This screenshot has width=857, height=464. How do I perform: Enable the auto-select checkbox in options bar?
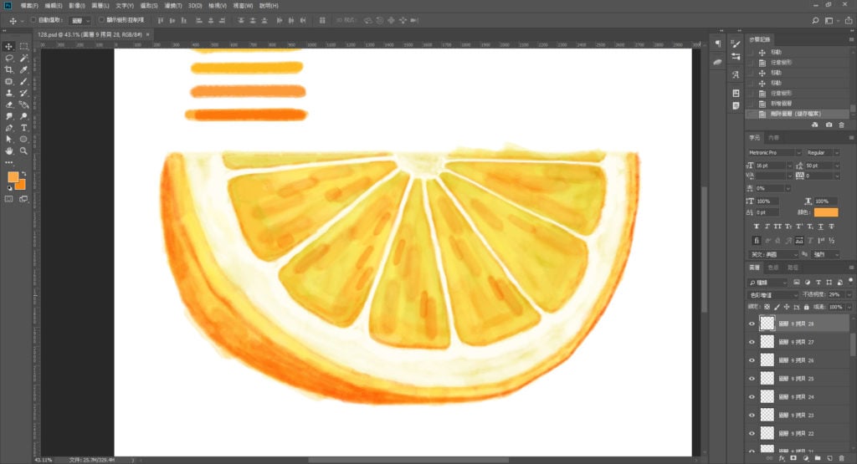33,19
